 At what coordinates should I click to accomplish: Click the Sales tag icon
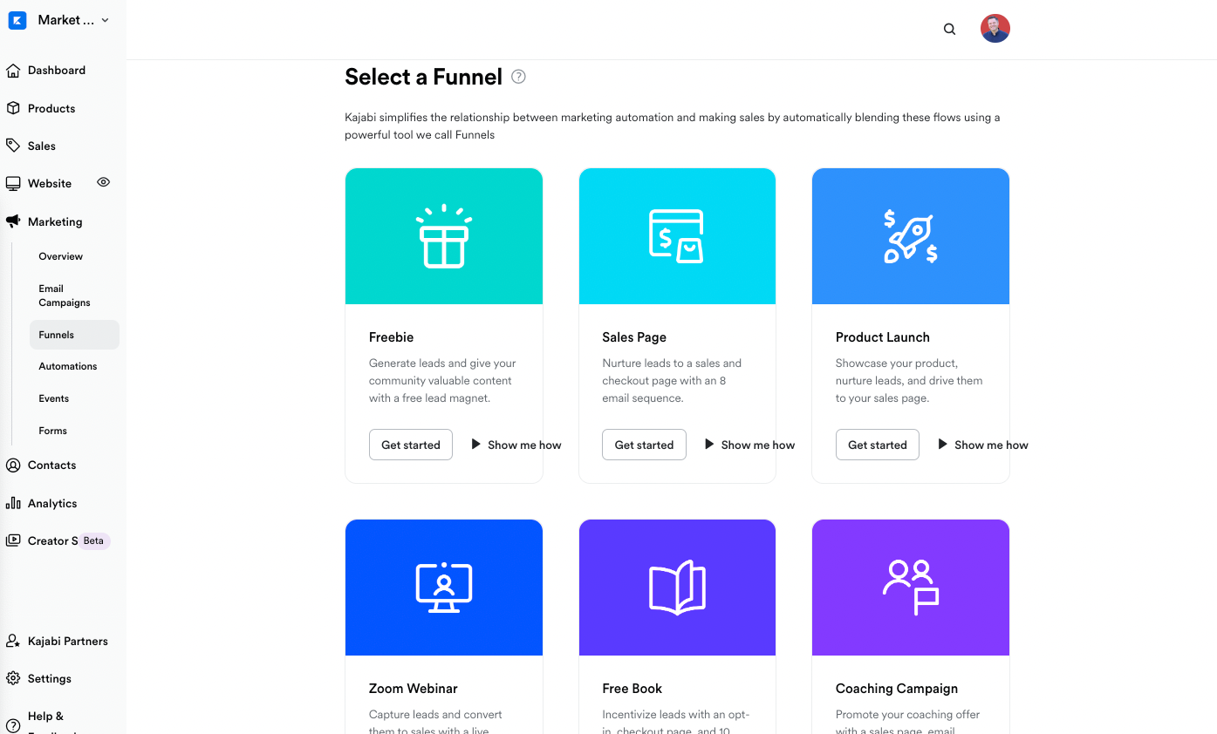(x=13, y=146)
